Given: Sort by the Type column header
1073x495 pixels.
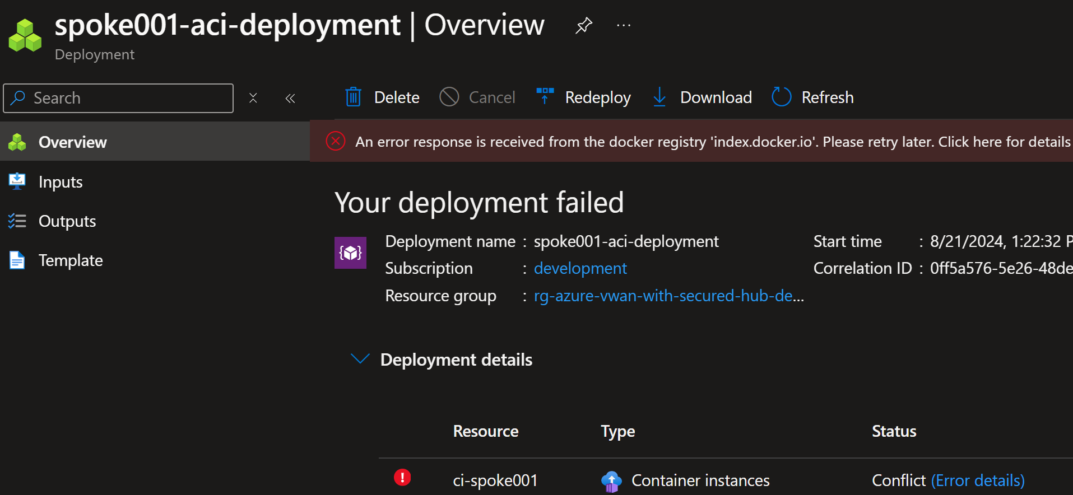Looking at the screenshot, I should tap(617, 431).
